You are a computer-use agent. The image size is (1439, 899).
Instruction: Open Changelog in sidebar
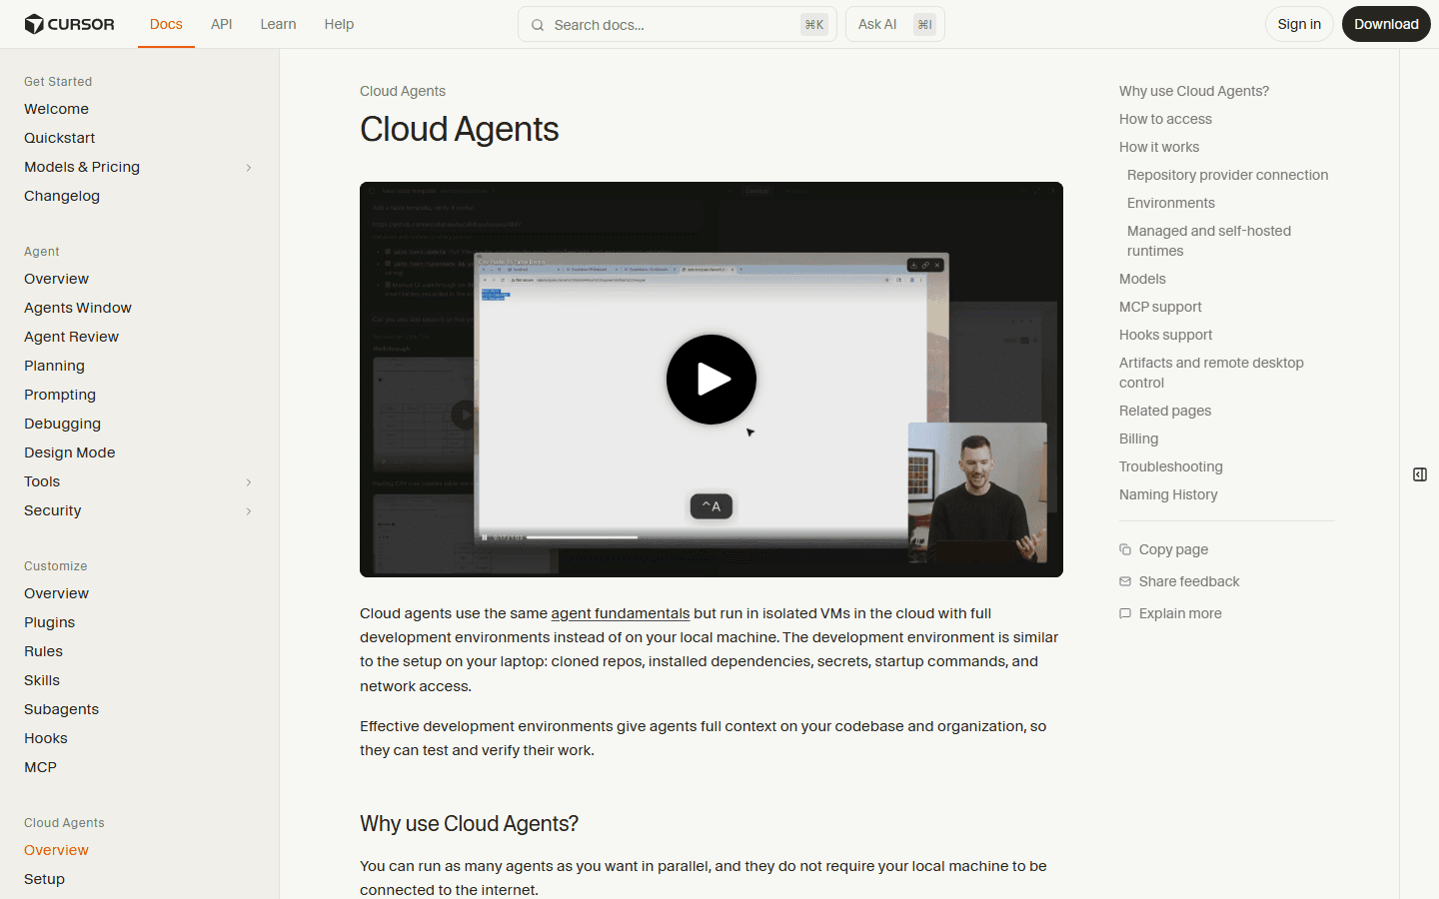62,196
